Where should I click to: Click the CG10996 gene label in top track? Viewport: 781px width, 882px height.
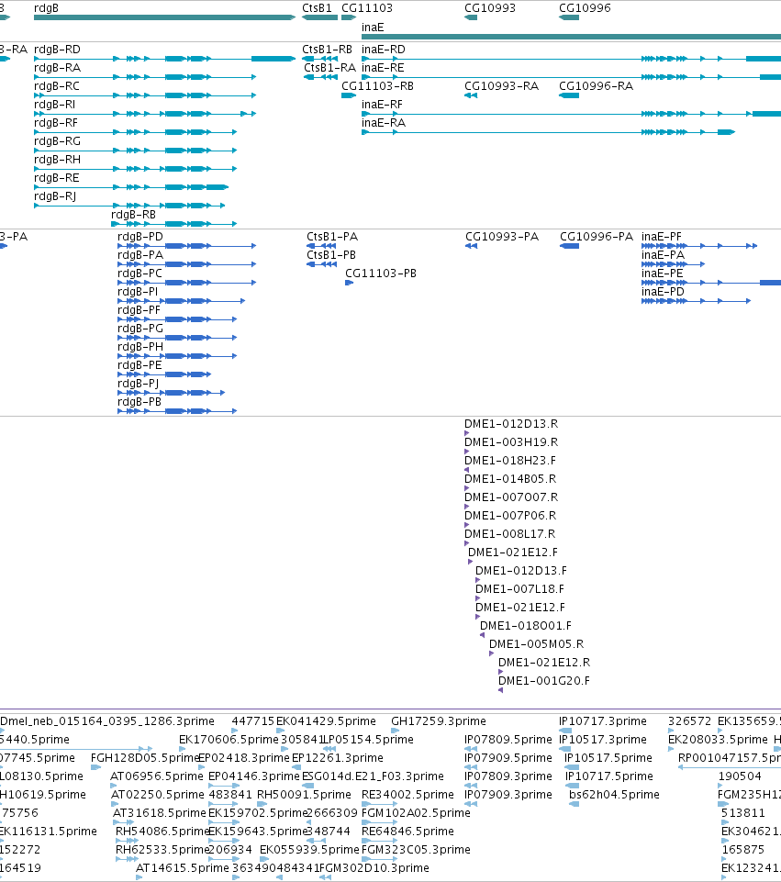tap(585, 8)
